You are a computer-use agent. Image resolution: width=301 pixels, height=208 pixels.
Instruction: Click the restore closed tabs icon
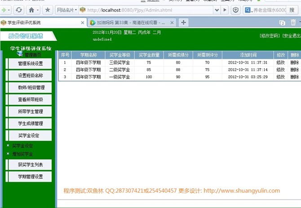[x=282, y=22]
